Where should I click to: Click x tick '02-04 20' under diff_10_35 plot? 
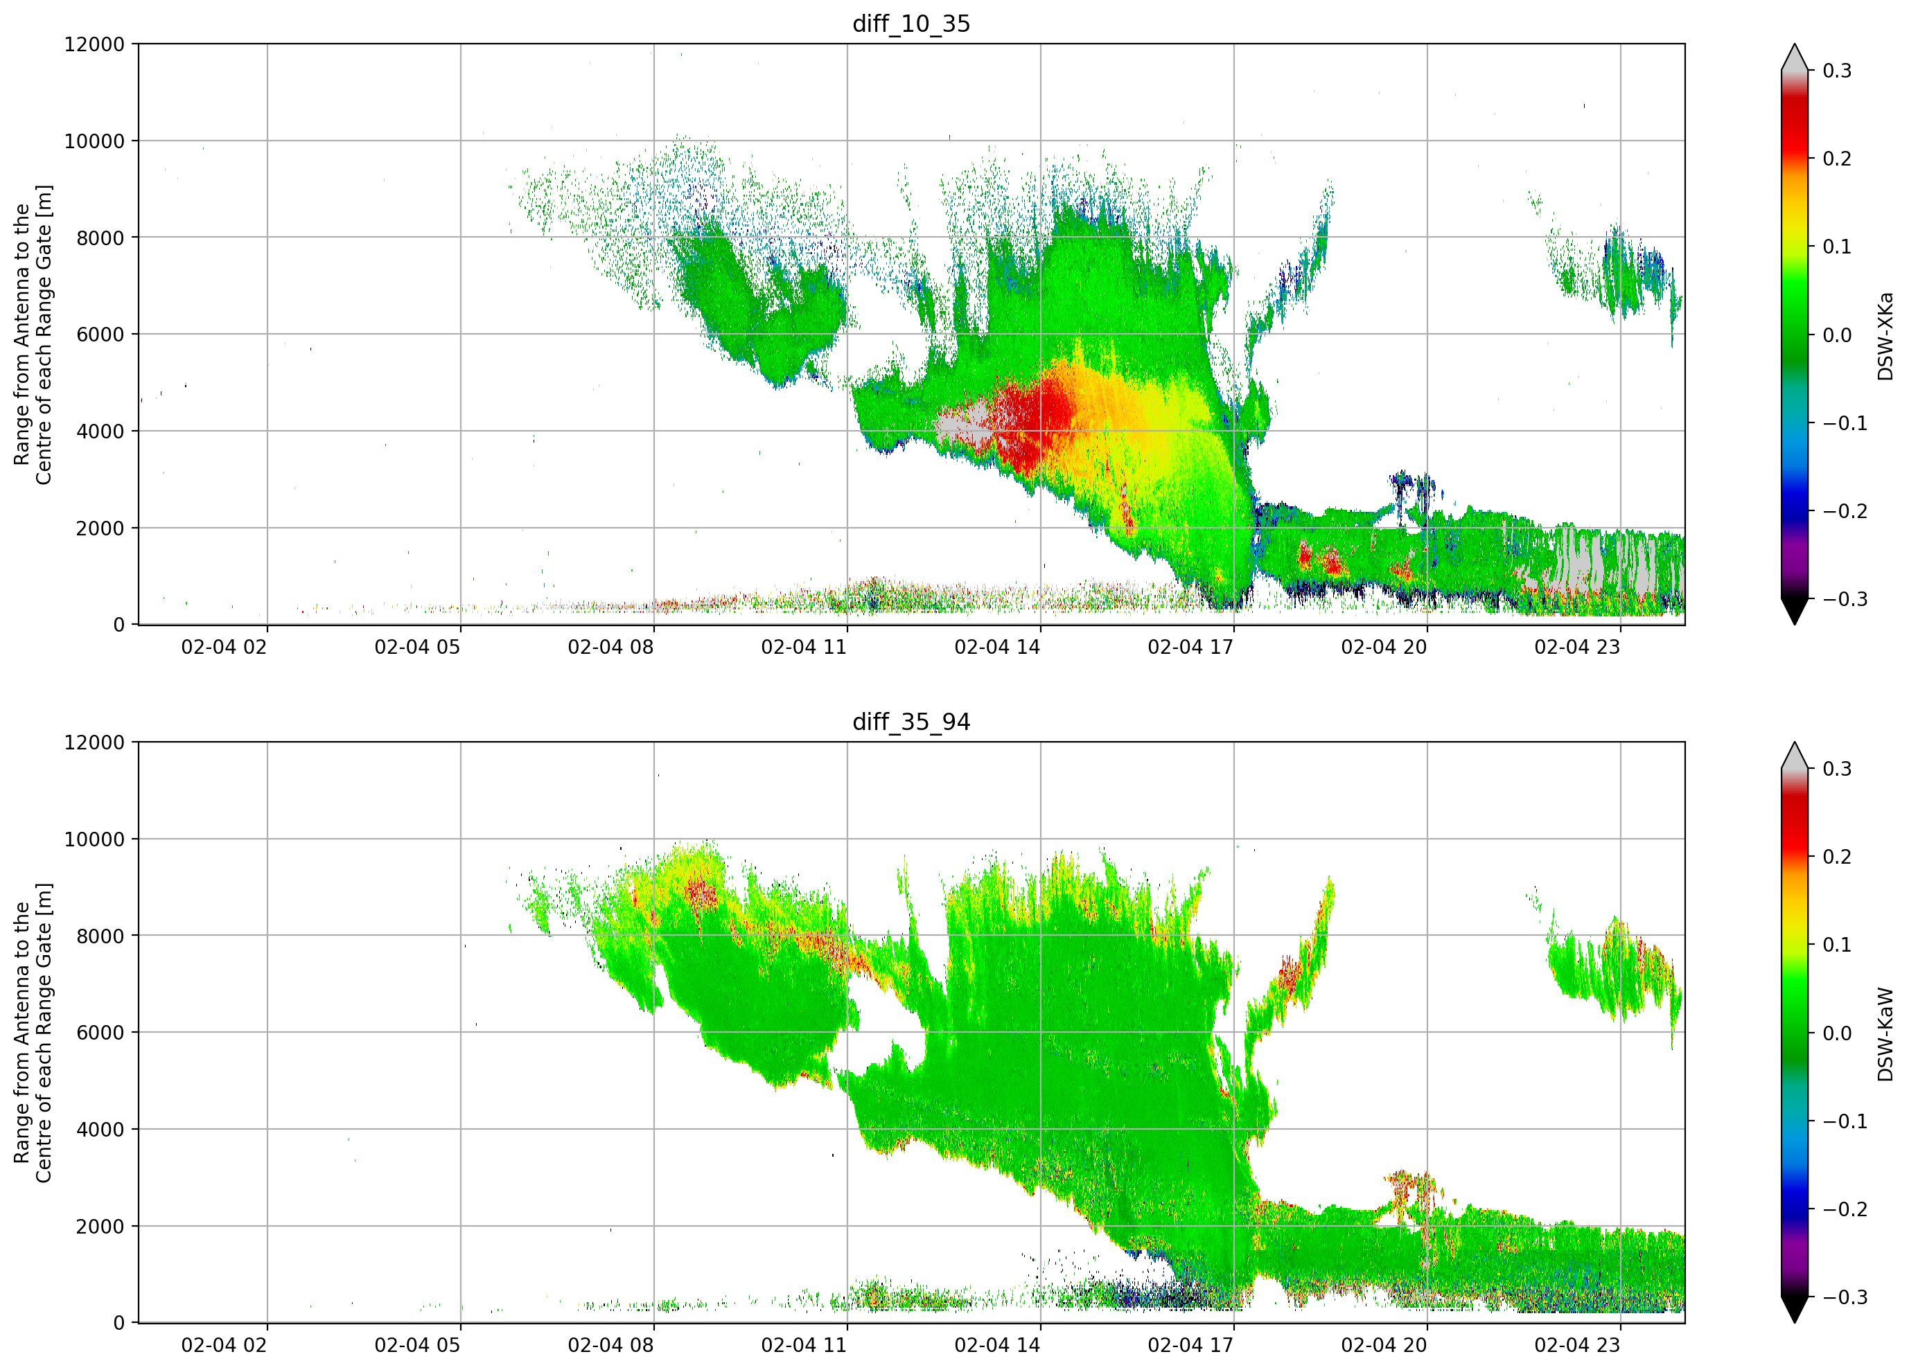pyautogui.click(x=1384, y=647)
